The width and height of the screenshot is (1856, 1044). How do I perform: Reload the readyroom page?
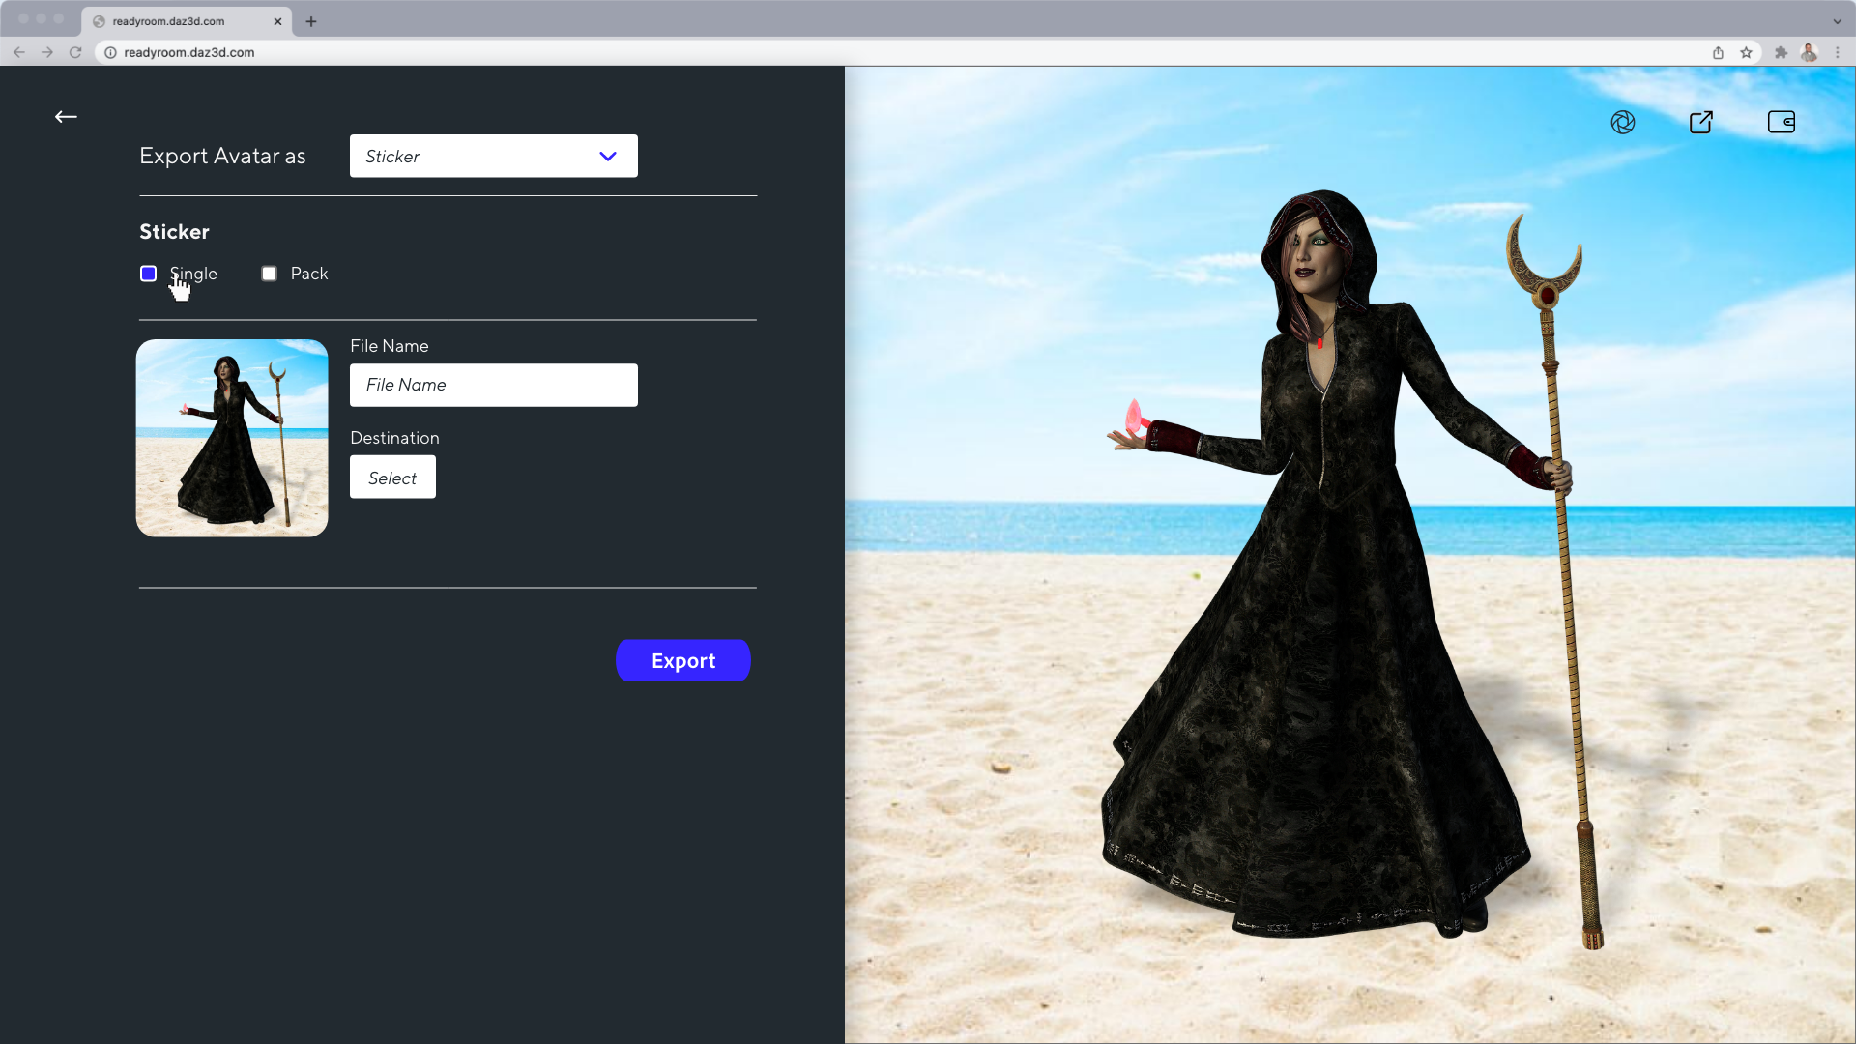pos(75,52)
